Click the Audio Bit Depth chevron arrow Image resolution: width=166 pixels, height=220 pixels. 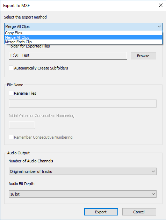tap(153, 194)
